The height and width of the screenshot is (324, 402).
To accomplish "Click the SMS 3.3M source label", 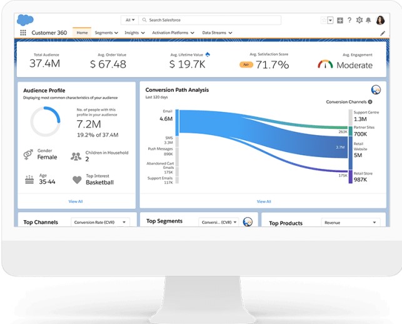I will [x=168, y=140].
